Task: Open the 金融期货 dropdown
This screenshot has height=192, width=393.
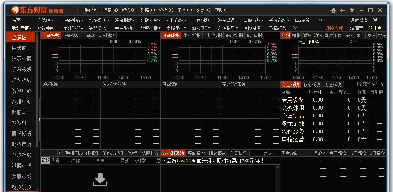Action: pos(151,20)
